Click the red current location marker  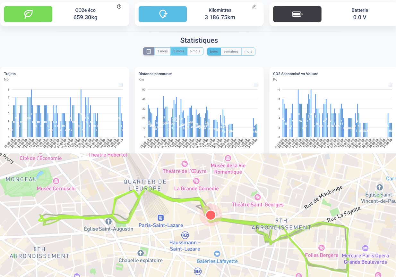tap(211, 215)
